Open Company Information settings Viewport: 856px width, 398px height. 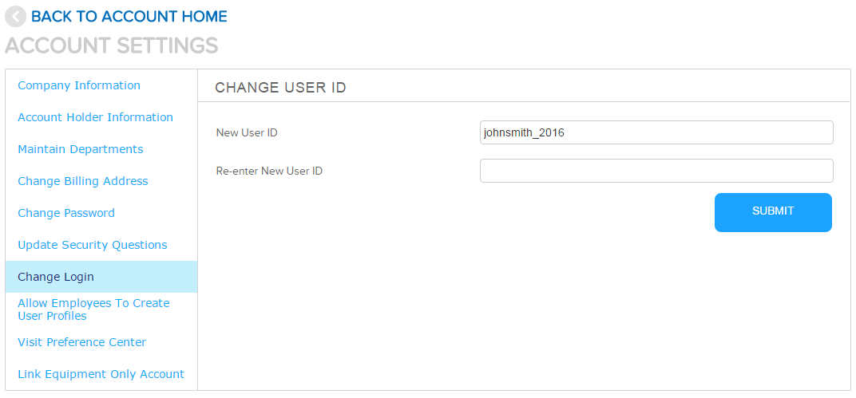point(79,85)
